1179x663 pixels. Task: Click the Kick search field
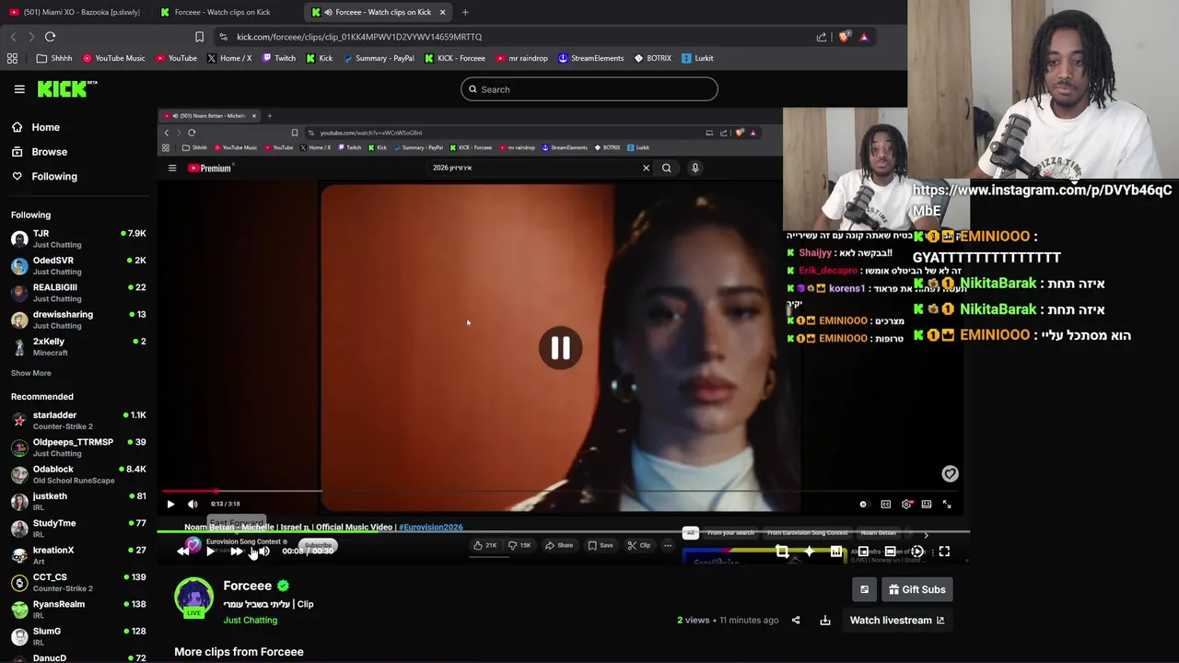589,89
